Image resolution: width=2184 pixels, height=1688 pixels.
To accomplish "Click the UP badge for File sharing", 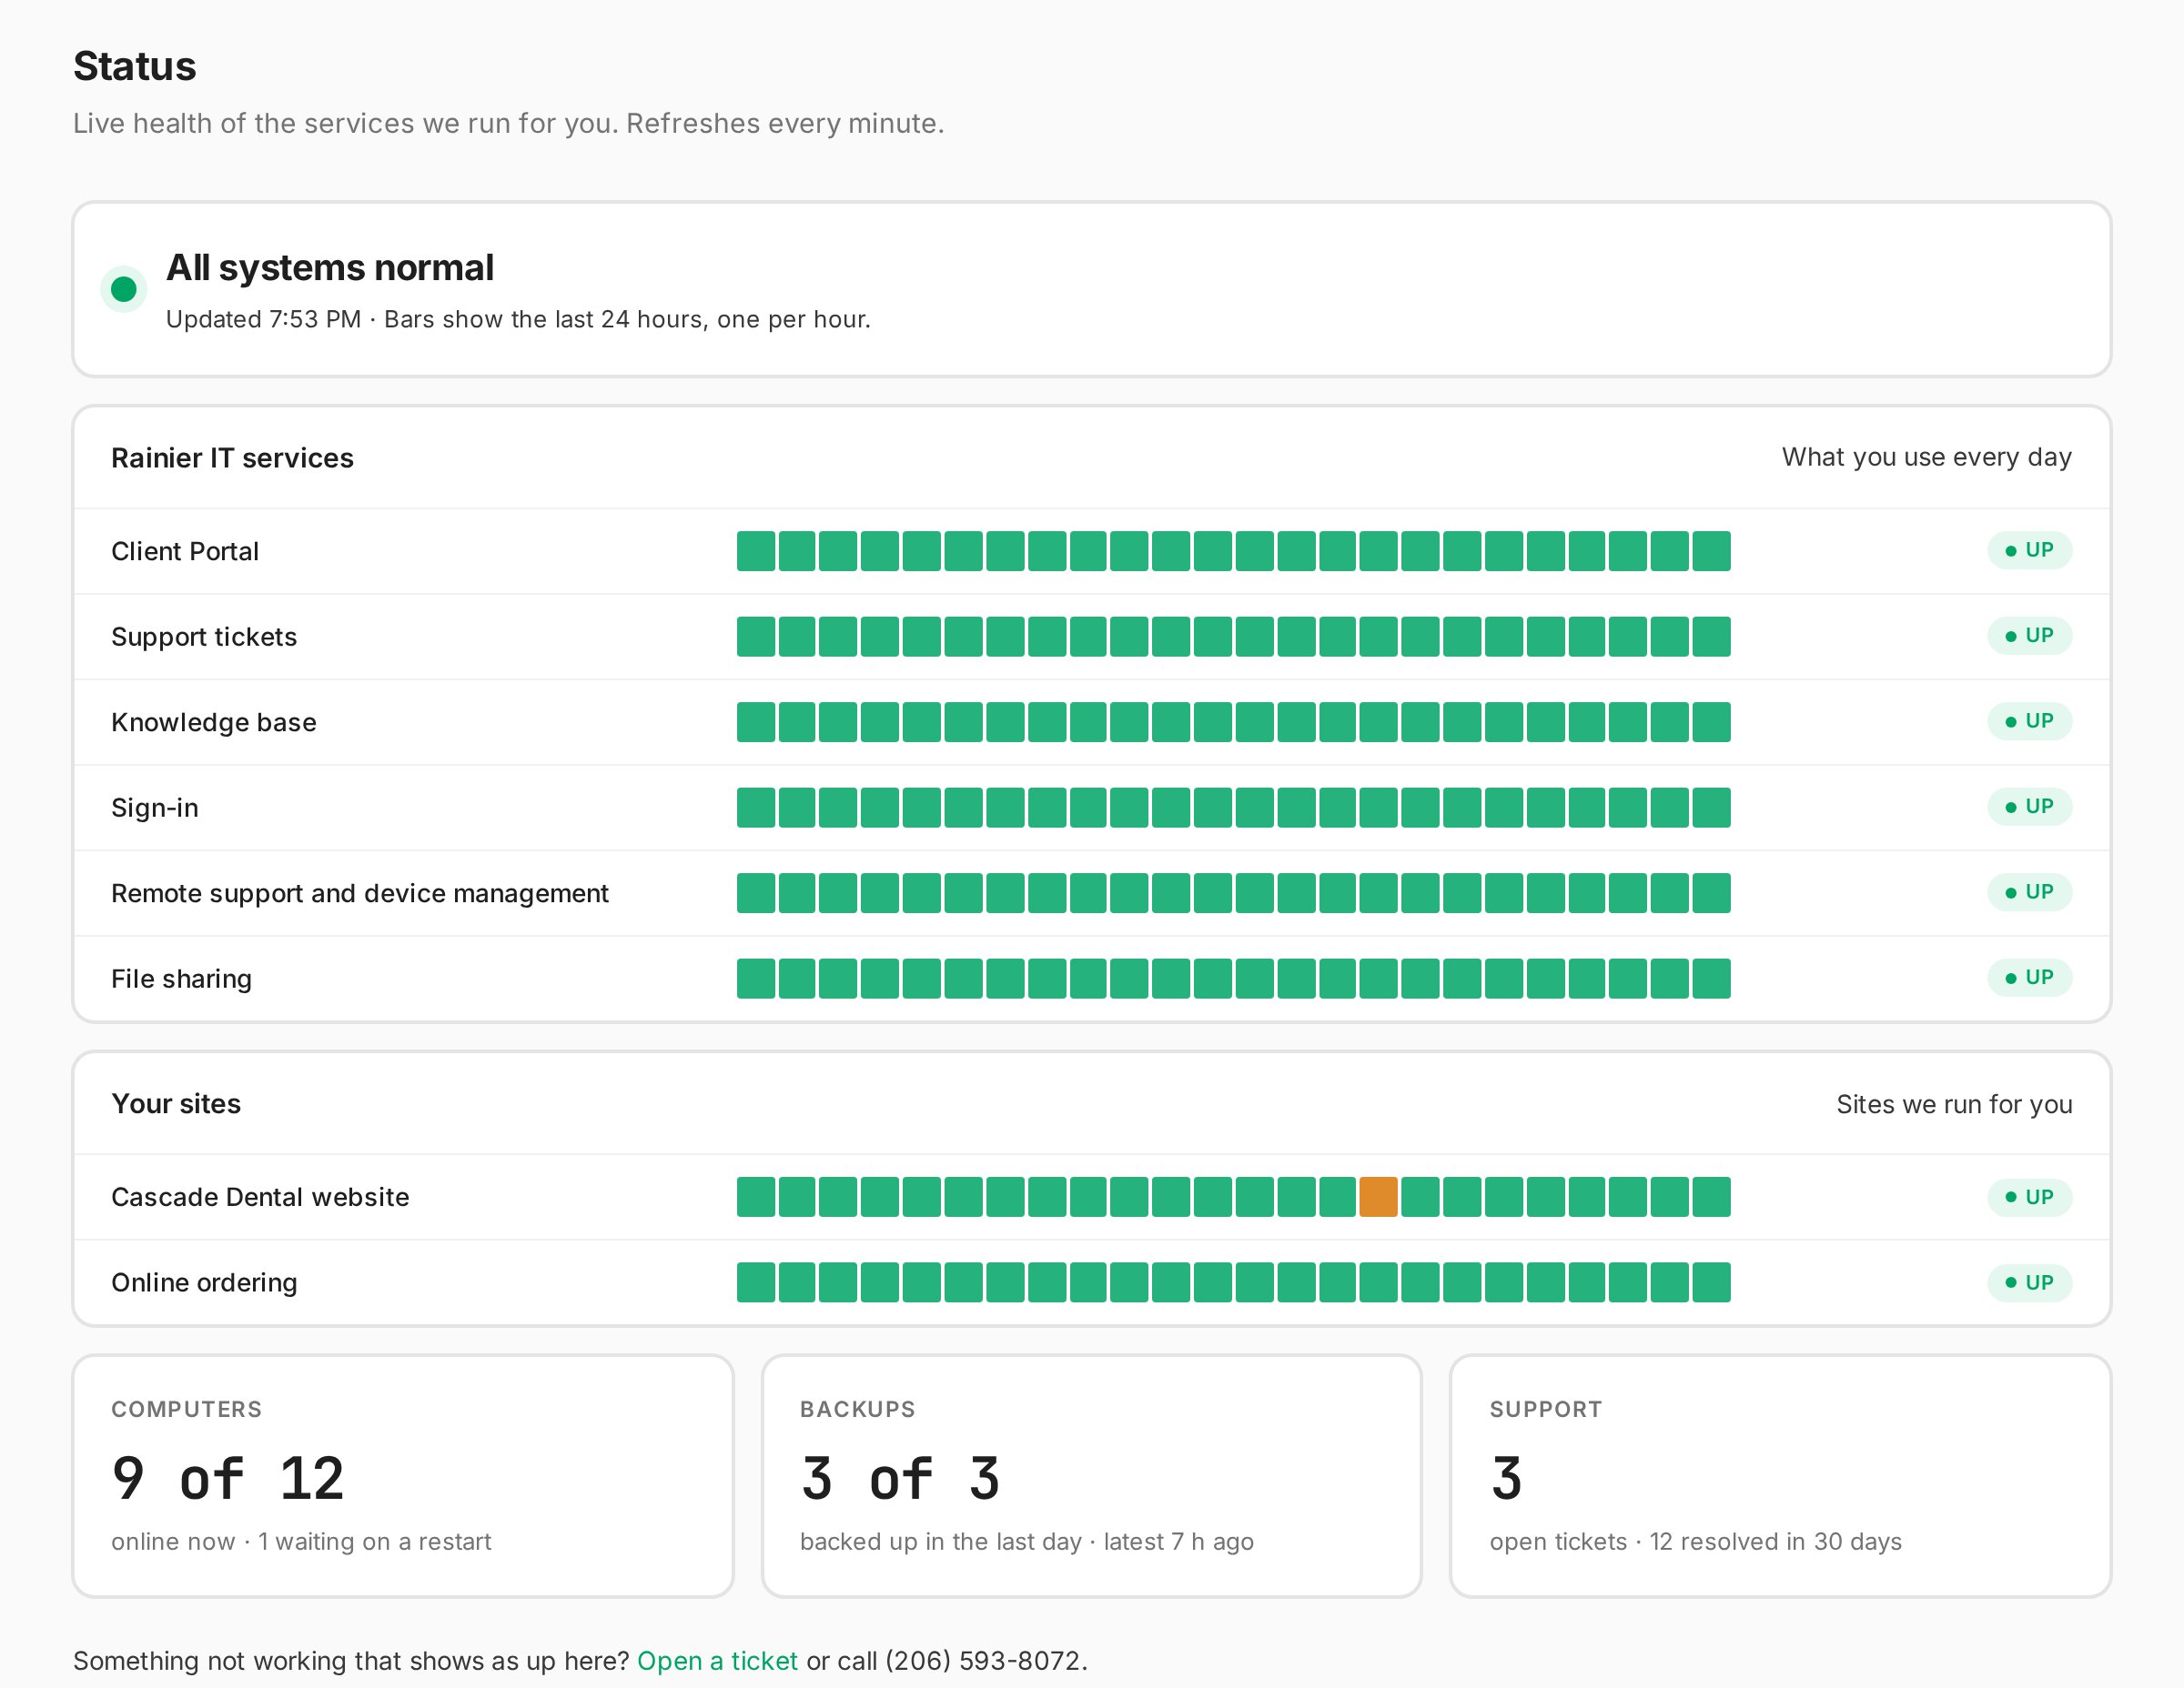I will coord(2029,978).
